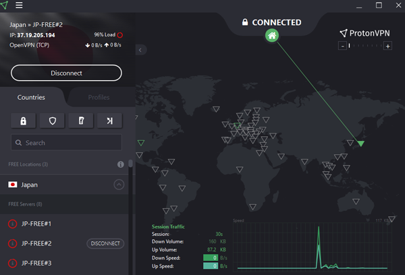Screen dimensions: 405x275
Task: Toggle NetShield shield icon
Action: pos(52,121)
